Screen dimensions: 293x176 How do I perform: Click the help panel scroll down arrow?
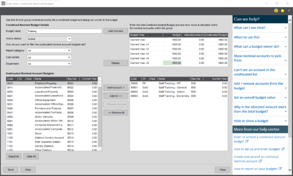(290, 170)
